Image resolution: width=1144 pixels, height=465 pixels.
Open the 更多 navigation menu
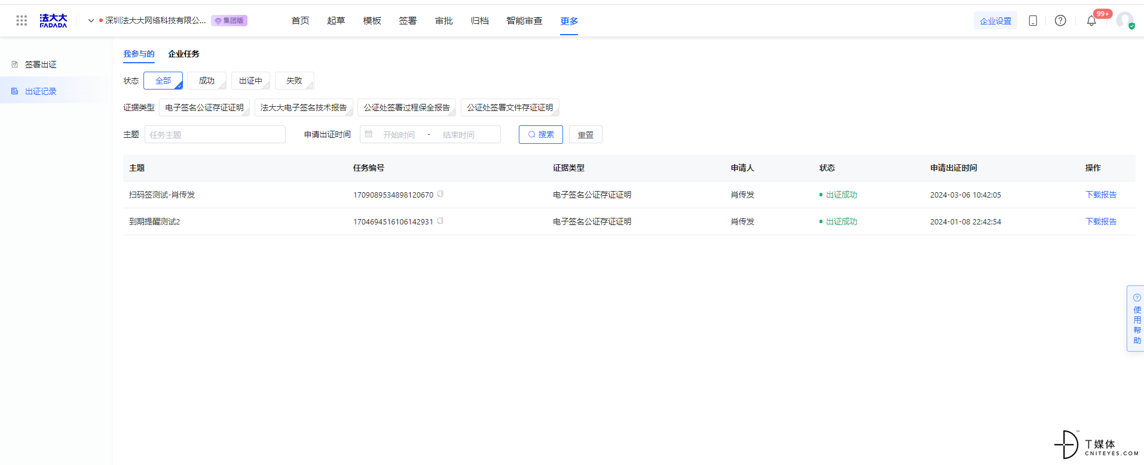pos(569,21)
